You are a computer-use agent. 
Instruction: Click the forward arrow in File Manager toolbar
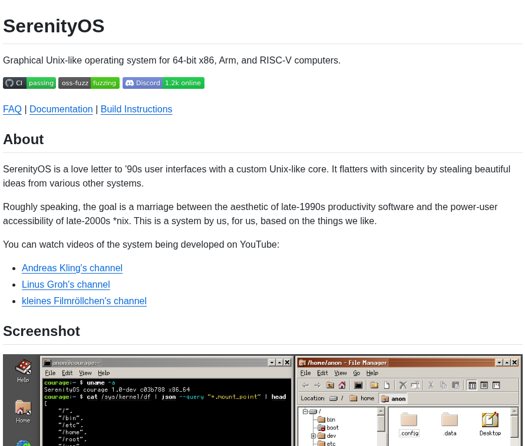pyautogui.click(x=318, y=385)
